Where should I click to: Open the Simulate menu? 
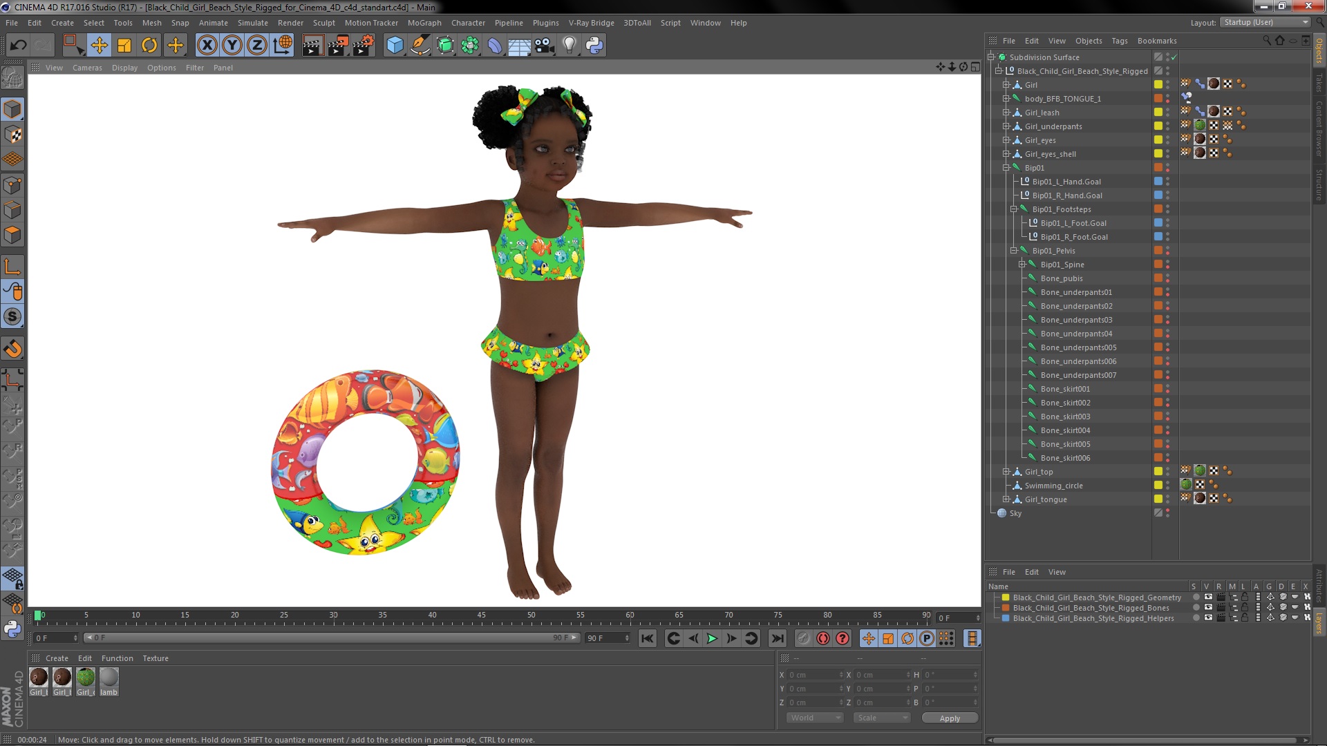click(x=252, y=23)
